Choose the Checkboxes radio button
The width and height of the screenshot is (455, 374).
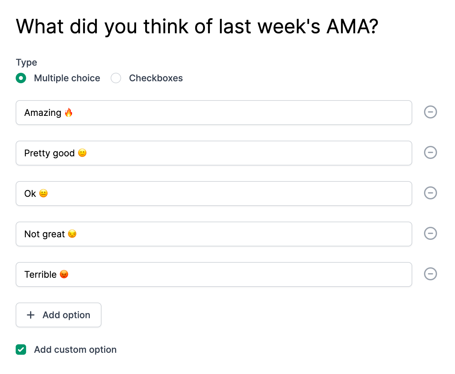(x=116, y=78)
